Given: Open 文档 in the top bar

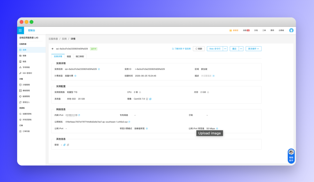Looking at the screenshot, I should click(256, 30).
